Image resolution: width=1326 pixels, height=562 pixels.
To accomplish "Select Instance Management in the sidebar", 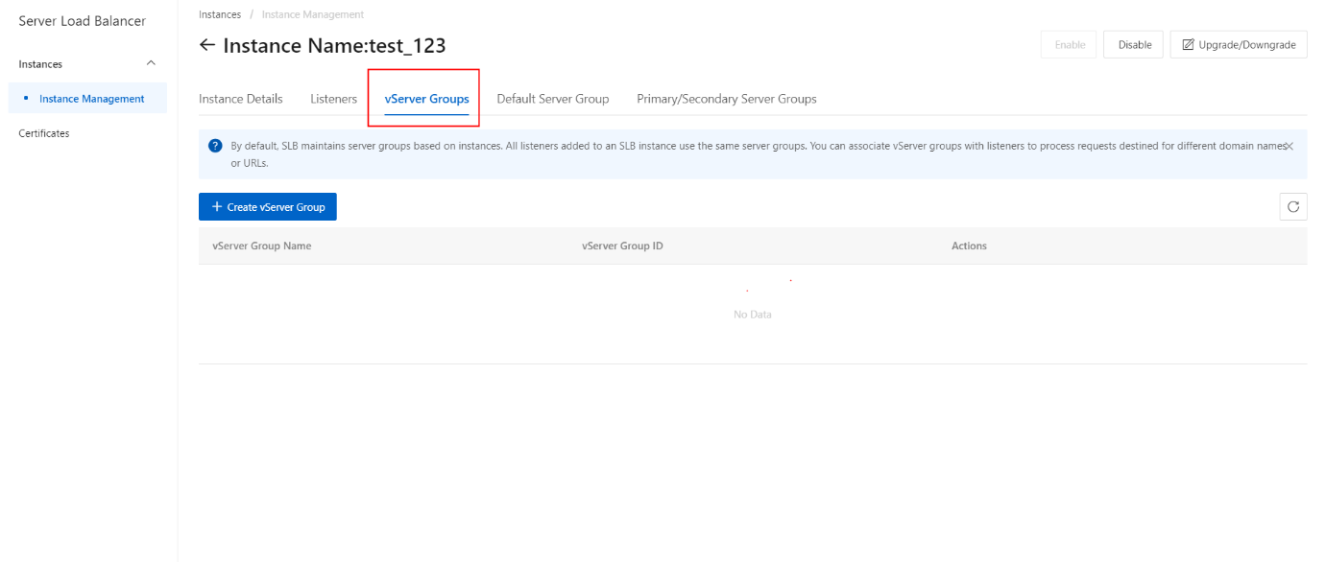I will click(x=91, y=99).
